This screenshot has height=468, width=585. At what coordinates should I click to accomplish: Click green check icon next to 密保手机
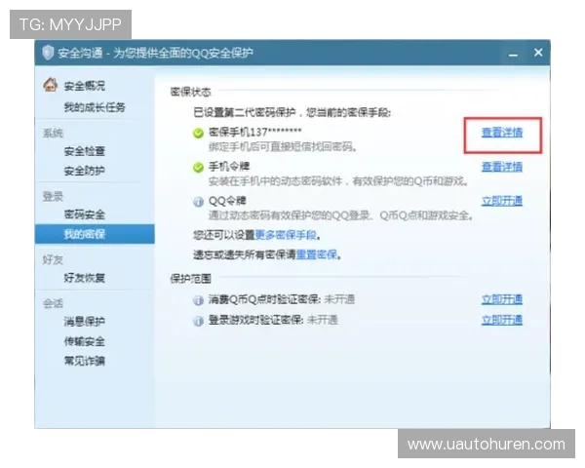pyautogui.click(x=198, y=133)
